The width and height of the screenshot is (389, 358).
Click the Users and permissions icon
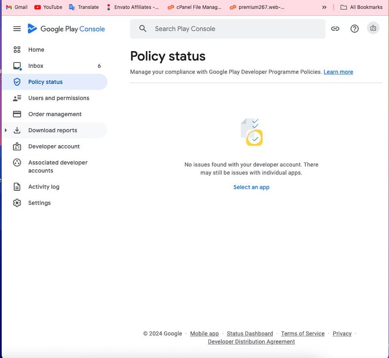coord(17,98)
